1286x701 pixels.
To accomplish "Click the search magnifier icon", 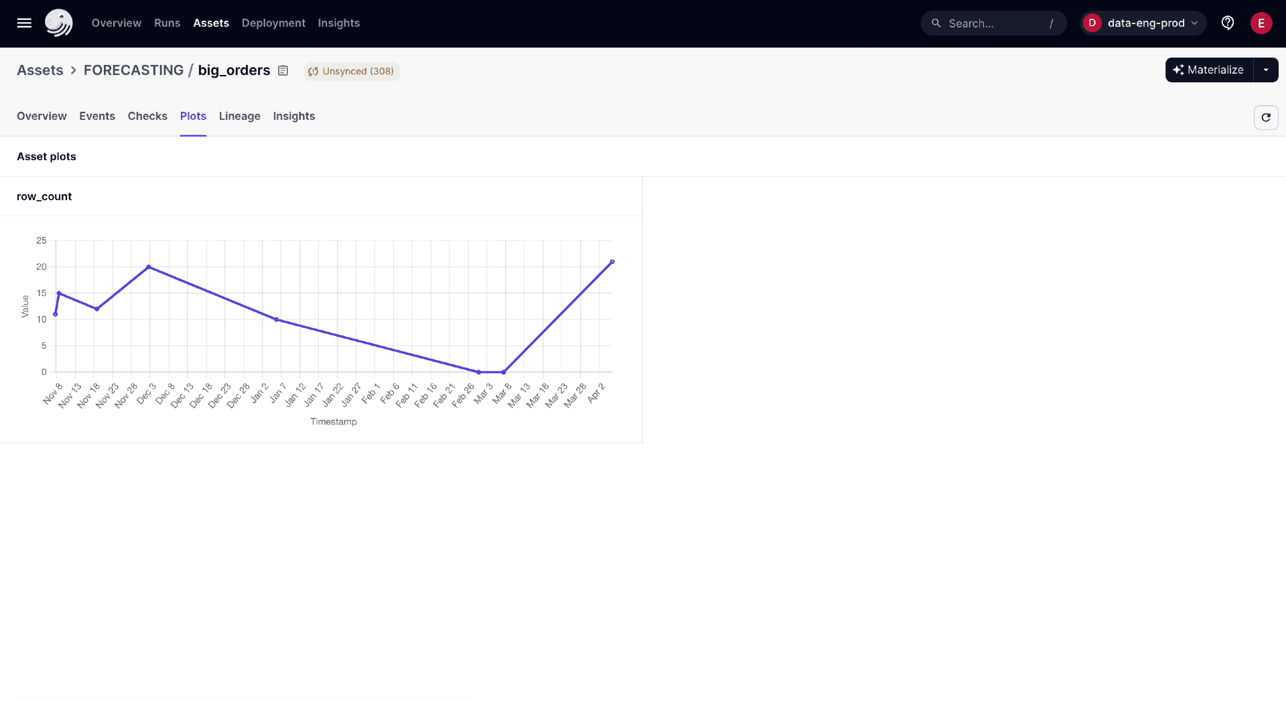I will point(936,23).
